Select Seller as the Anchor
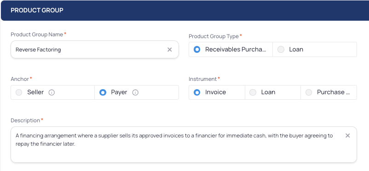Image resolution: width=369 pixels, height=171 pixels. (x=53, y=92)
